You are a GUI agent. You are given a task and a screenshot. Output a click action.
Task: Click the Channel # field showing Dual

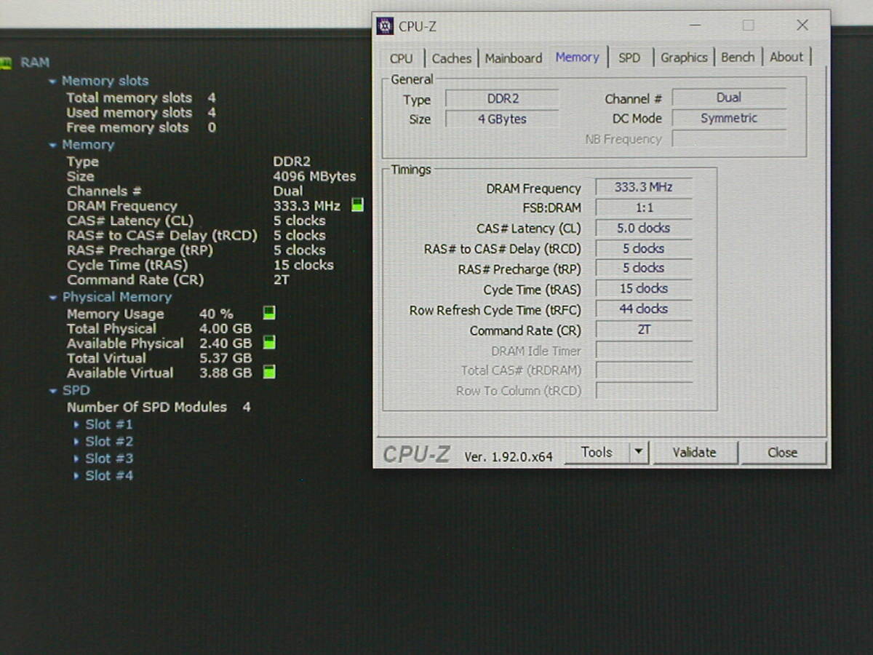(x=729, y=98)
